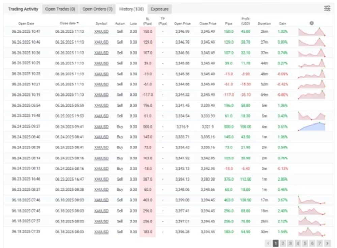Click the info icon in chart column header
337x248 pixels.
click(x=311, y=23)
